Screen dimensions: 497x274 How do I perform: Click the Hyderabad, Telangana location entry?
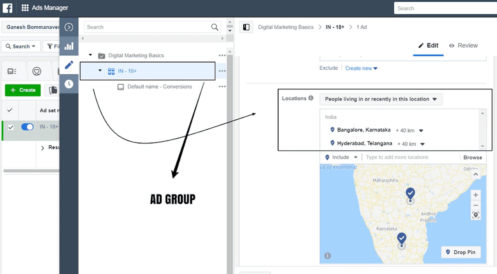tap(364, 143)
